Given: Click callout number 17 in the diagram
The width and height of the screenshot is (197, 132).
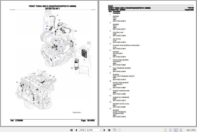Looking at the screenshot, I should click(x=59, y=20).
